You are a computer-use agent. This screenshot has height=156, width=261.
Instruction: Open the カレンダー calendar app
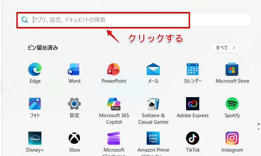click(193, 73)
